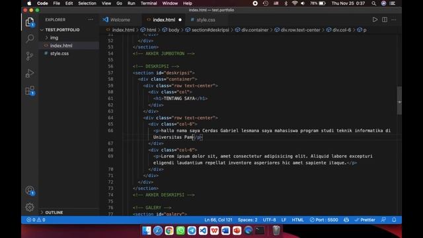This screenshot has height=238, width=423.
Task: Click div.row.text-center in the breadcrumb
Action: (300, 30)
